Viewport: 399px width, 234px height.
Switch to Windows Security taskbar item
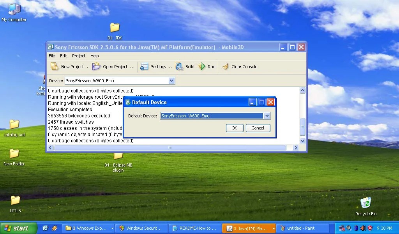click(141, 228)
